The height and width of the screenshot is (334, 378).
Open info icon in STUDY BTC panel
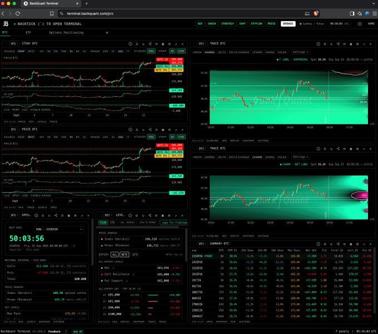pyautogui.click(x=130, y=44)
